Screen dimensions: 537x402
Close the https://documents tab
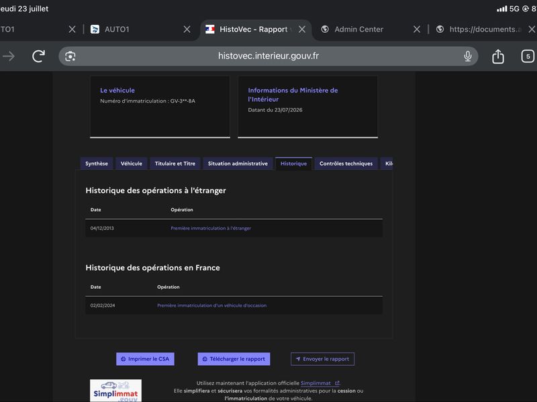coord(532,29)
